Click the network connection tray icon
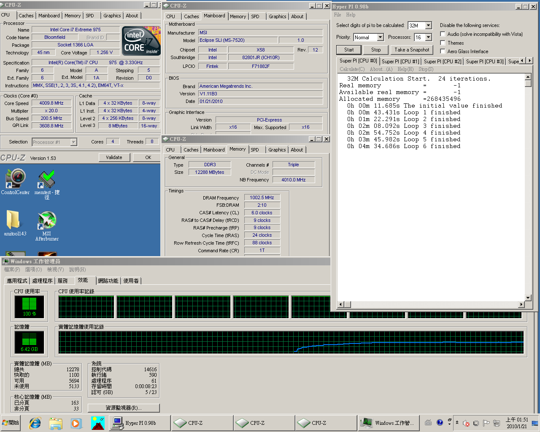Image resolution: width=540 pixels, height=432 pixels. (497, 423)
